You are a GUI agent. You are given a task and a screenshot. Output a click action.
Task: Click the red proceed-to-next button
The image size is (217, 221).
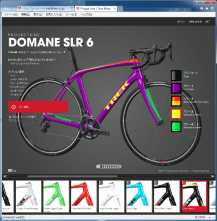[x=38, y=107]
